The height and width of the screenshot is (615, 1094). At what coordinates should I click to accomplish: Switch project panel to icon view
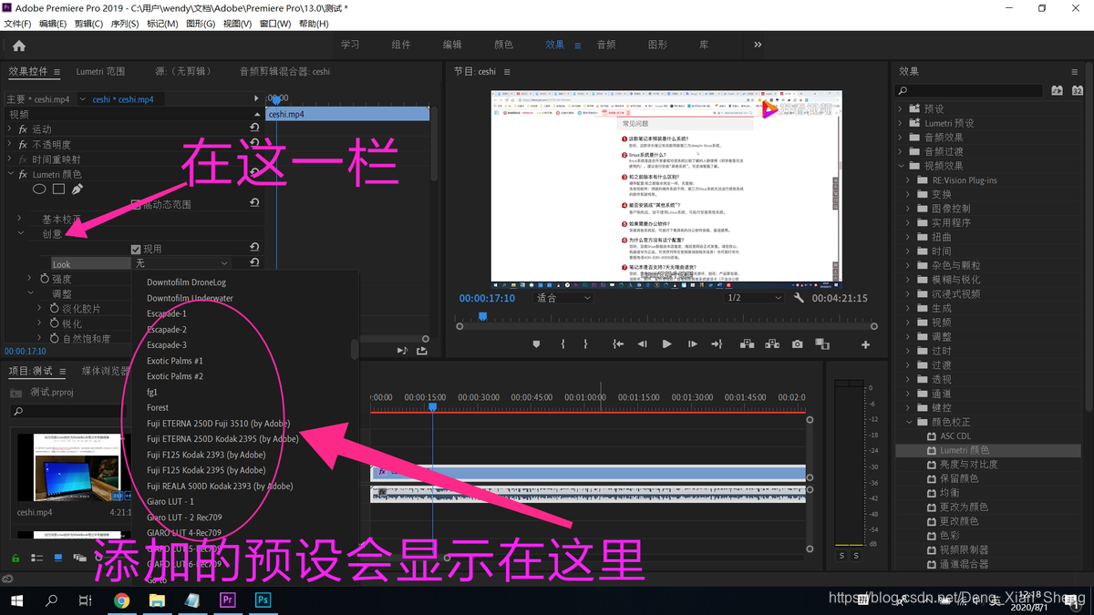coord(58,558)
